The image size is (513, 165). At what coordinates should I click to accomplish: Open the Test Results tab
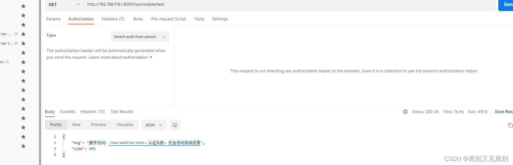[122, 112]
